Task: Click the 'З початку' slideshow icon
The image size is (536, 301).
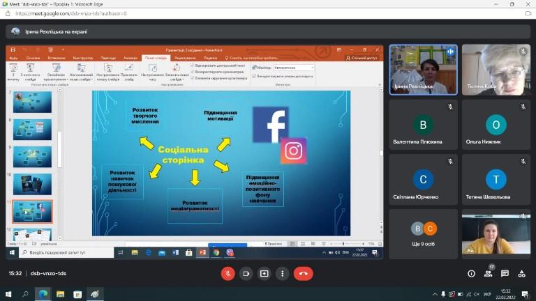Action: (x=13, y=72)
